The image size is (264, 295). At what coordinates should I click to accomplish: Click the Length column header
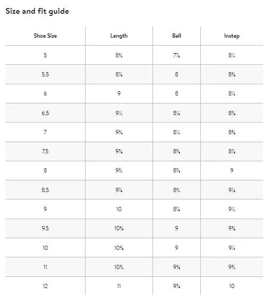click(119, 36)
